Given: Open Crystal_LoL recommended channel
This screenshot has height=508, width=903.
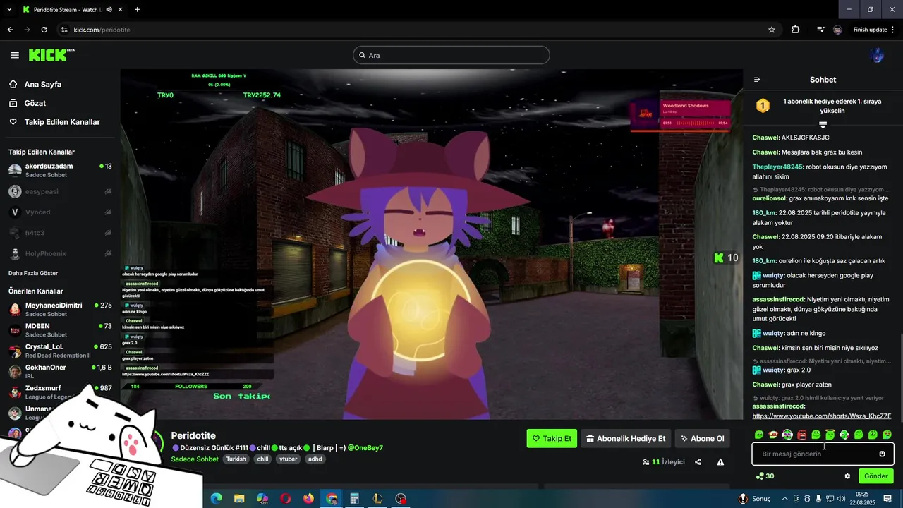Looking at the screenshot, I should 60,351.
